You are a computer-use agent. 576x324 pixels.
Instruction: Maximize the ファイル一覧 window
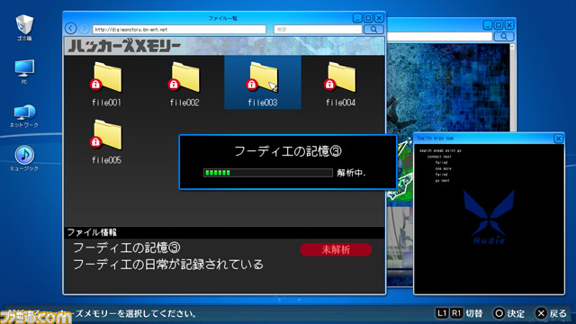coord(368,18)
